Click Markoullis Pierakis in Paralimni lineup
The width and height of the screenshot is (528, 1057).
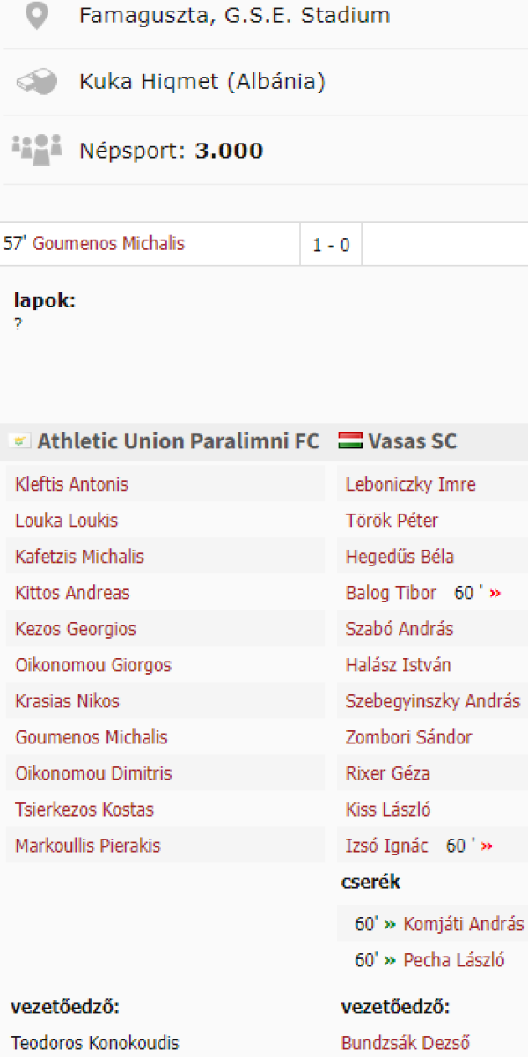click(x=87, y=846)
